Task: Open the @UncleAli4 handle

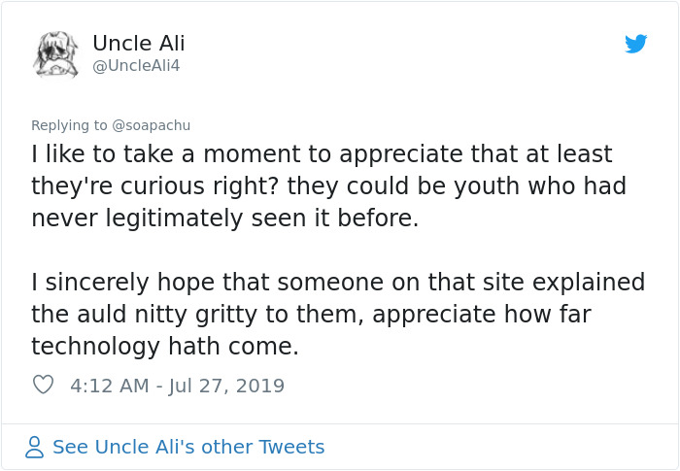Action: pos(136,66)
